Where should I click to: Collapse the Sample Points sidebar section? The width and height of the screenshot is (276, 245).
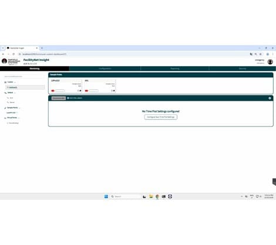click(19, 108)
